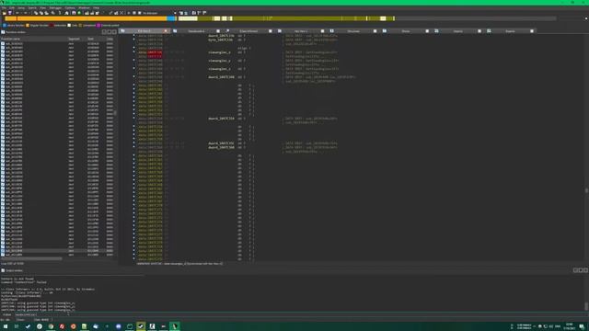
Task: Open the Windows menu
Action: coord(84,7)
